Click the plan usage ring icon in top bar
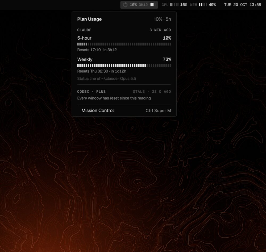The width and height of the screenshot is (266, 252). tap(125, 5)
